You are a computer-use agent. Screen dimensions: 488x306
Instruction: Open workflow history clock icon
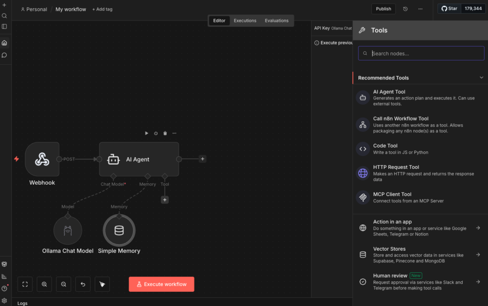click(405, 9)
